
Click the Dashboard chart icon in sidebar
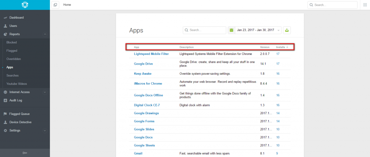(5, 18)
